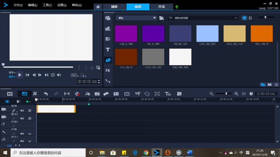Toggle repeat playback loop button
280x157 pixels.
53,75
